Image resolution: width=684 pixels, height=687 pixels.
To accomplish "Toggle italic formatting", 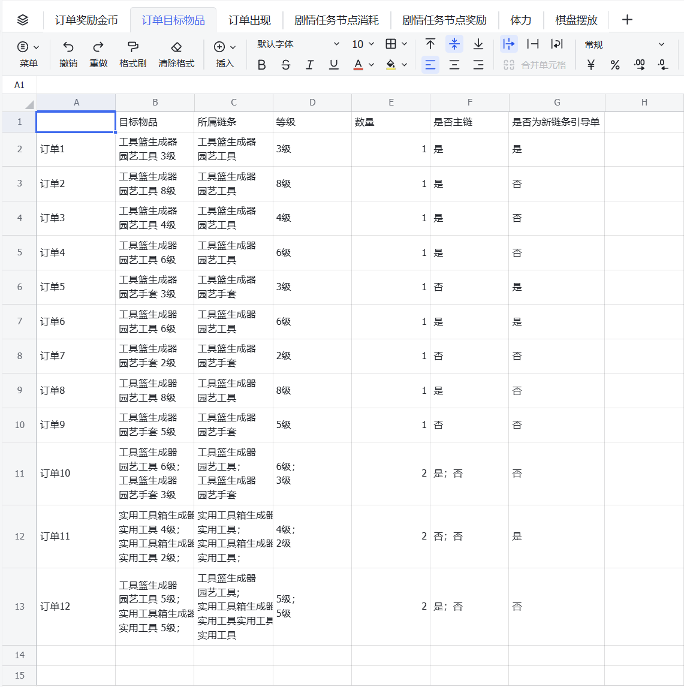I will click(310, 65).
